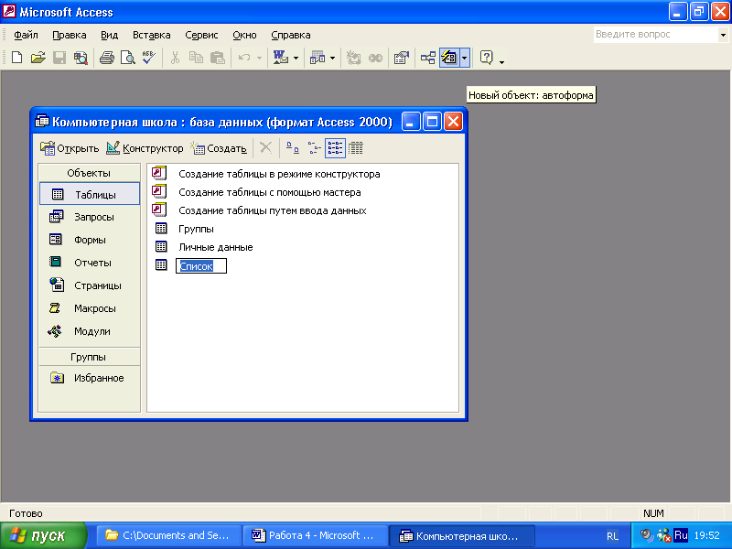Viewport: 732px width, 549px height.
Task: Click the Office Links Word icon
Action: tap(281, 58)
